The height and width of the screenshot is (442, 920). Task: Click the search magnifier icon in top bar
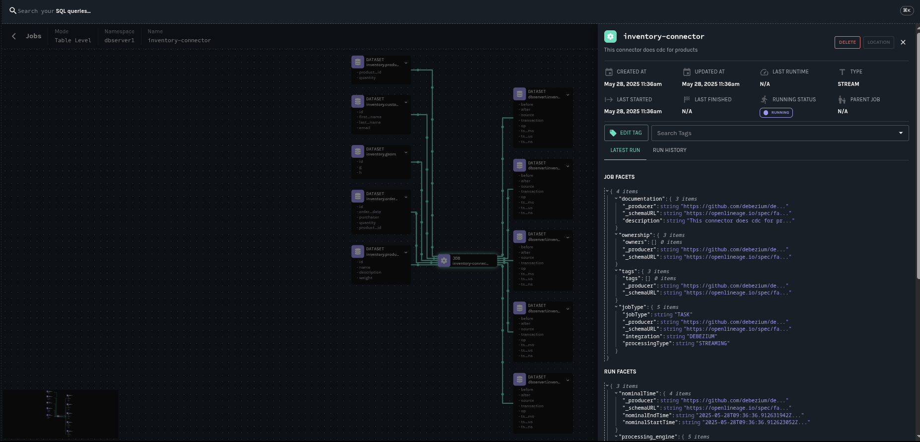coord(13,10)
